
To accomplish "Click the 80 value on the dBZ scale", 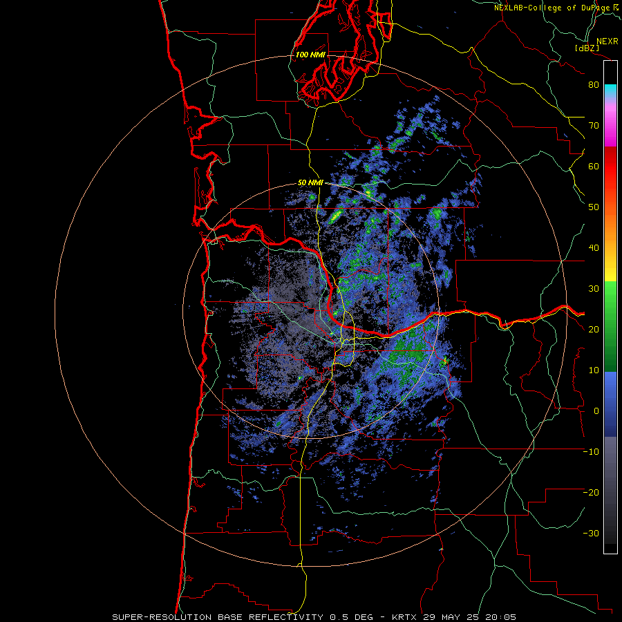I will [x=594, y=84].
